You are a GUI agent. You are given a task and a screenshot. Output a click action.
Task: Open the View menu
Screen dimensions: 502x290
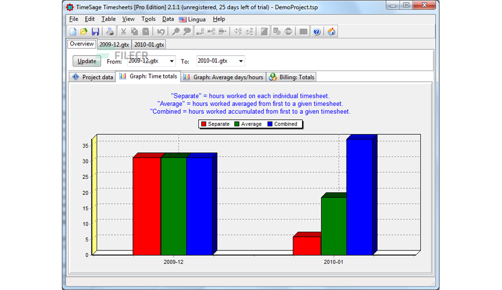coord(129,19)
